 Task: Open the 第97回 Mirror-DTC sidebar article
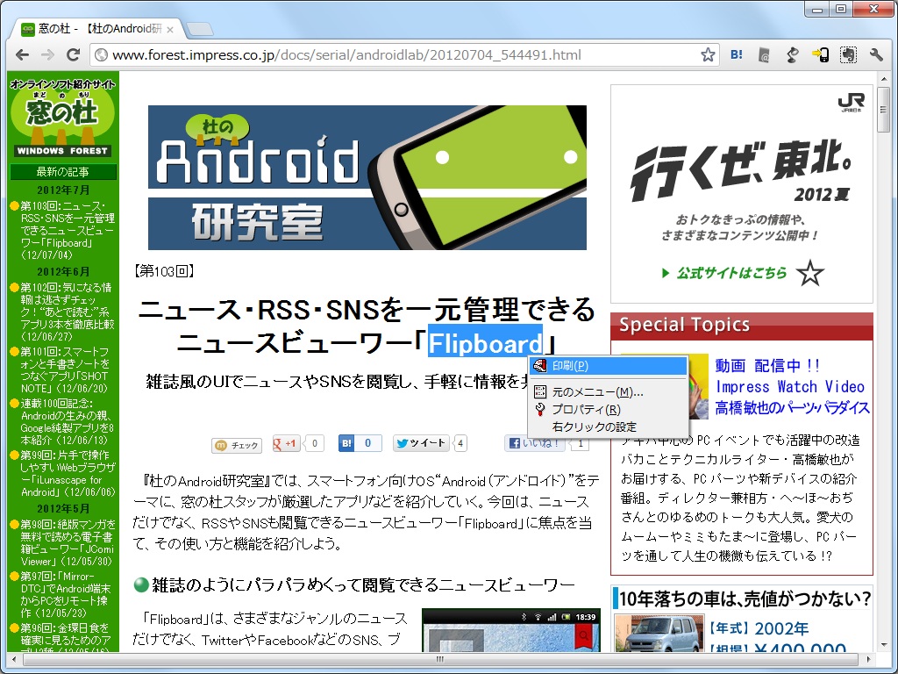point(65,594)
